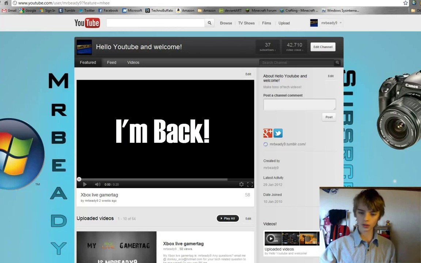The width and height of the screenshot is (421, 263).
Task: Click the '10 Jan 2010' date joined text
Action: pos(273,202)
